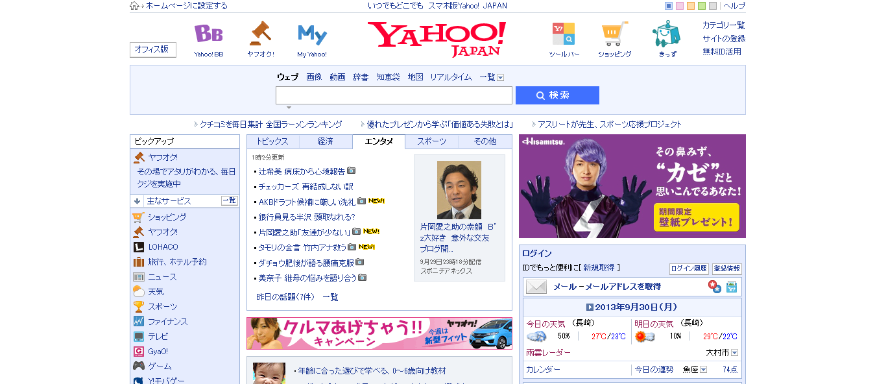Open the ヘルプ link
This screenshot has height=384, width=875.
[734, 6]
